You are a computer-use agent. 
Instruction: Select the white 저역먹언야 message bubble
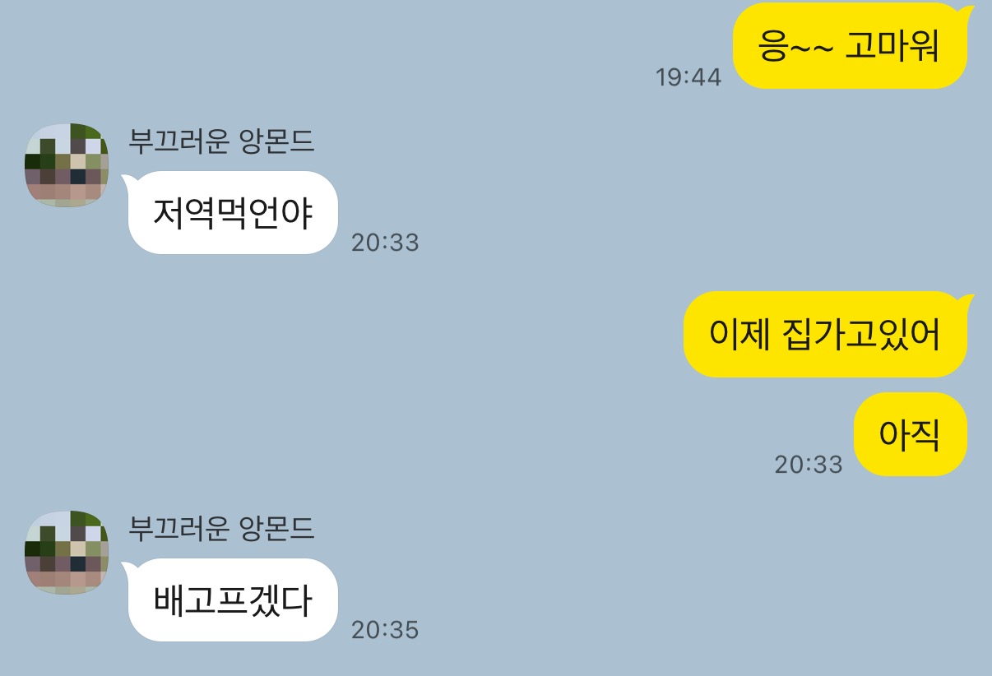231,213
